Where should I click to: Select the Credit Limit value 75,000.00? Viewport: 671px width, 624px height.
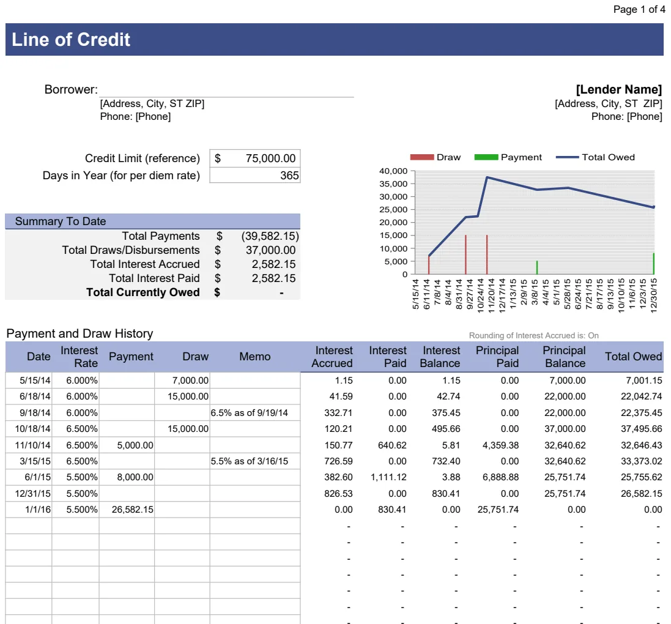pos(255,158)
